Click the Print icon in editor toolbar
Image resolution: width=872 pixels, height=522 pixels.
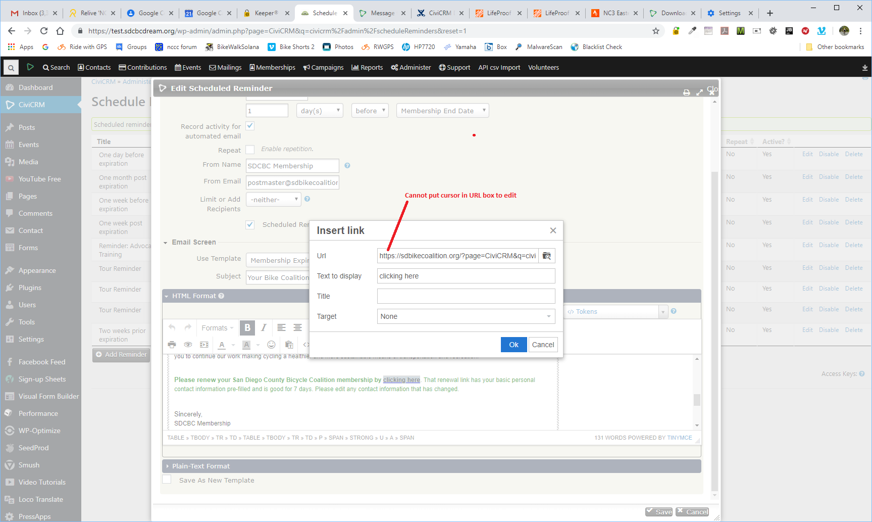172,345
